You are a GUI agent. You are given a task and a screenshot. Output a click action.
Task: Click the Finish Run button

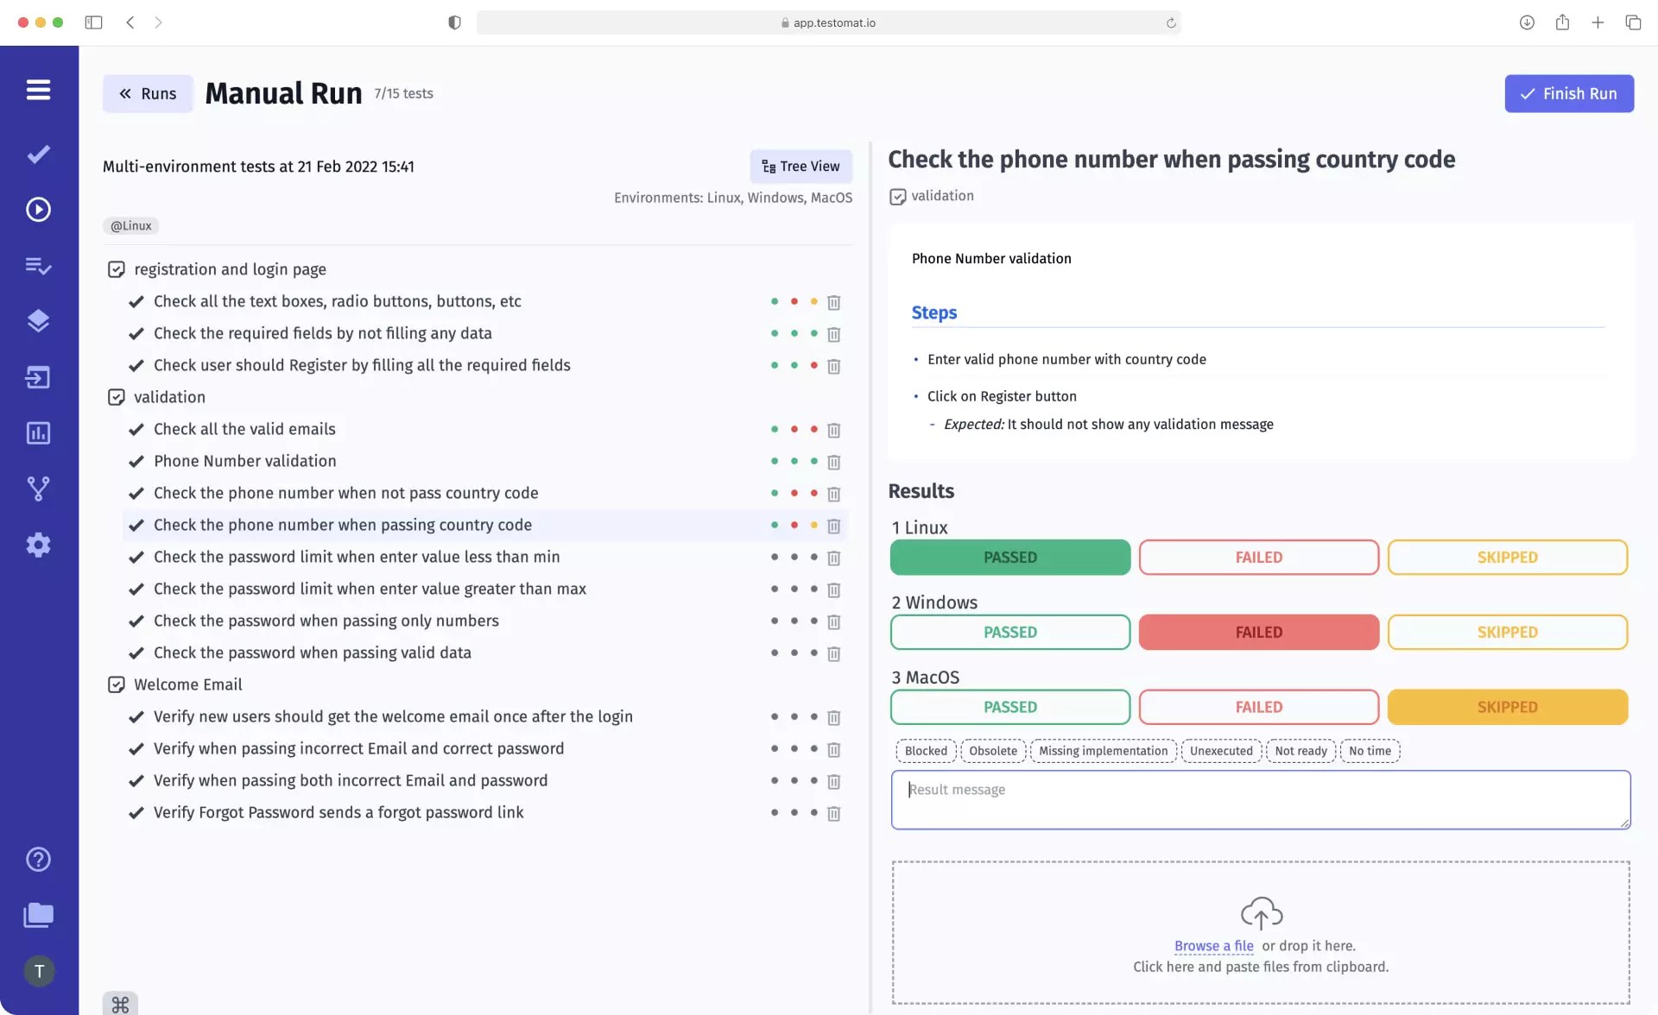1569,93
